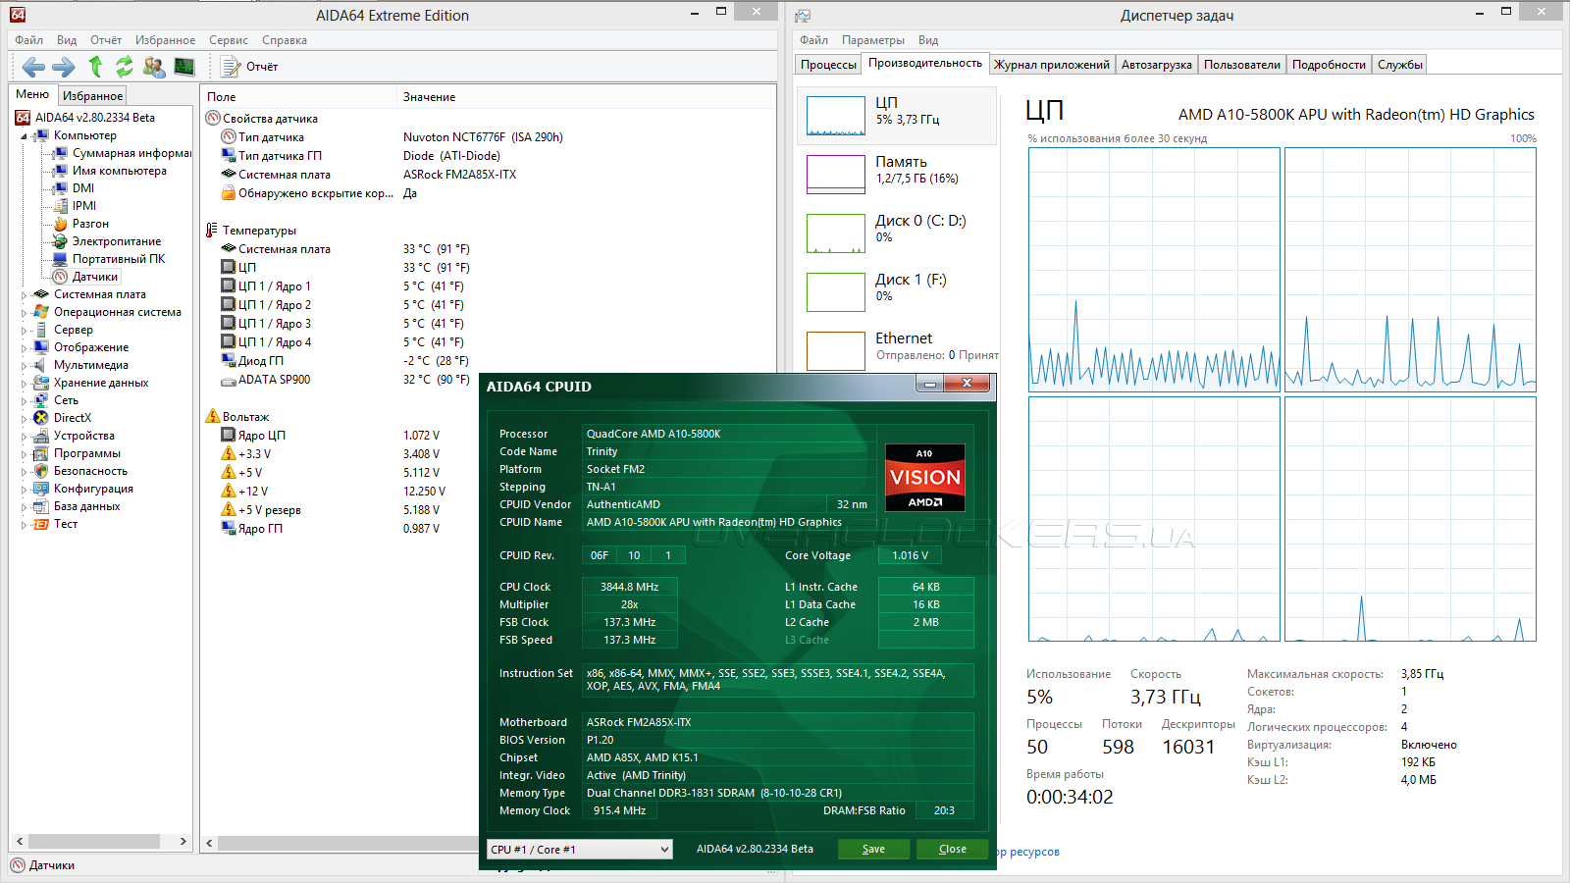
Task: Expand the Сеть tree node
Action: (24, 400)
